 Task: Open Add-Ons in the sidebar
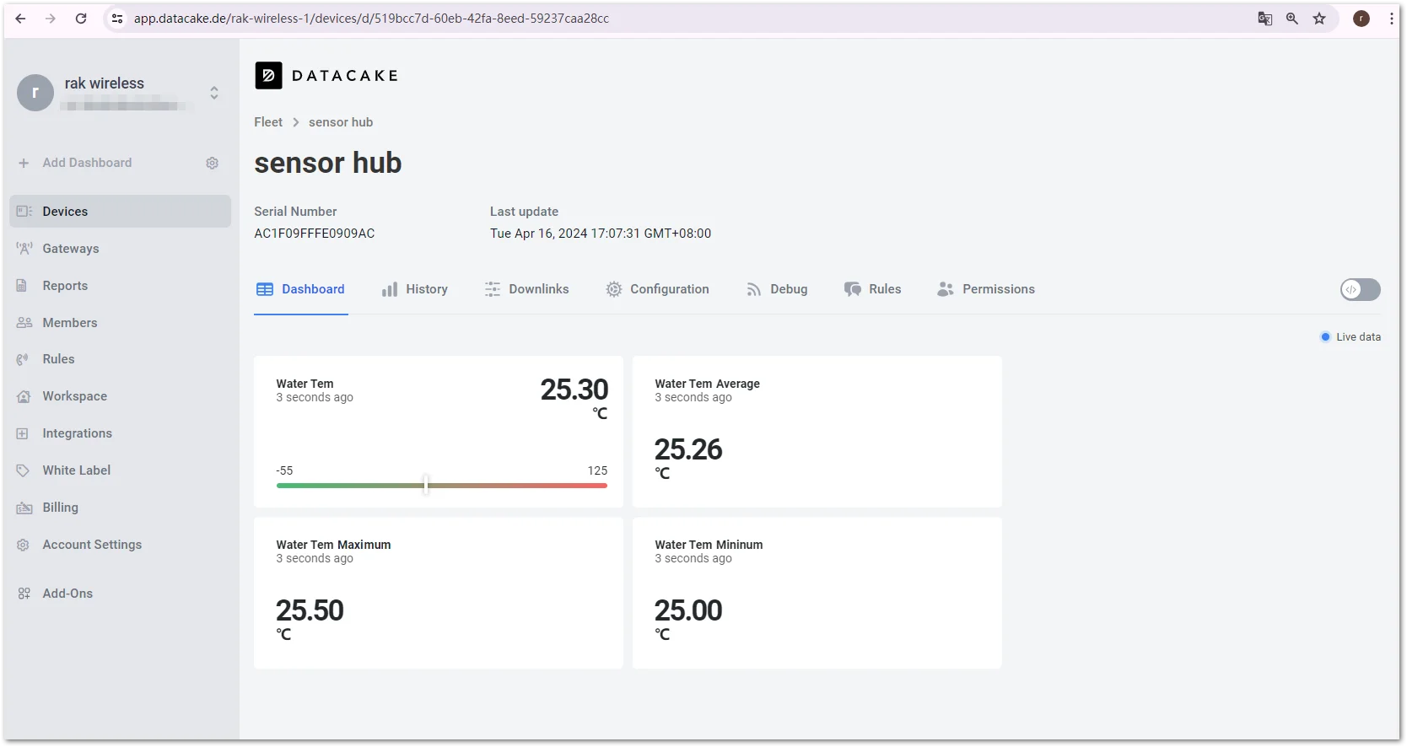coord(120,594)
